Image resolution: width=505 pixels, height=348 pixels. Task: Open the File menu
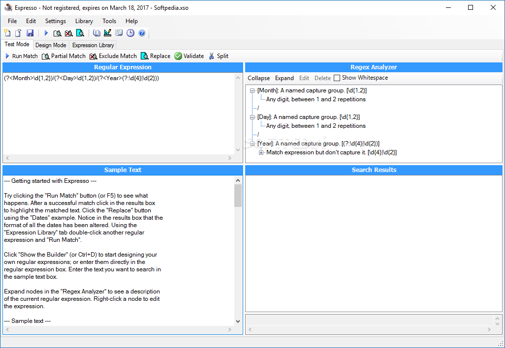(12, 21)
